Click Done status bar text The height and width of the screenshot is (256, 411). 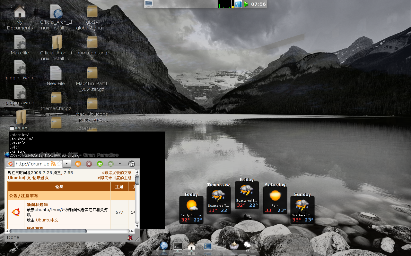click(x=13, y=237)
